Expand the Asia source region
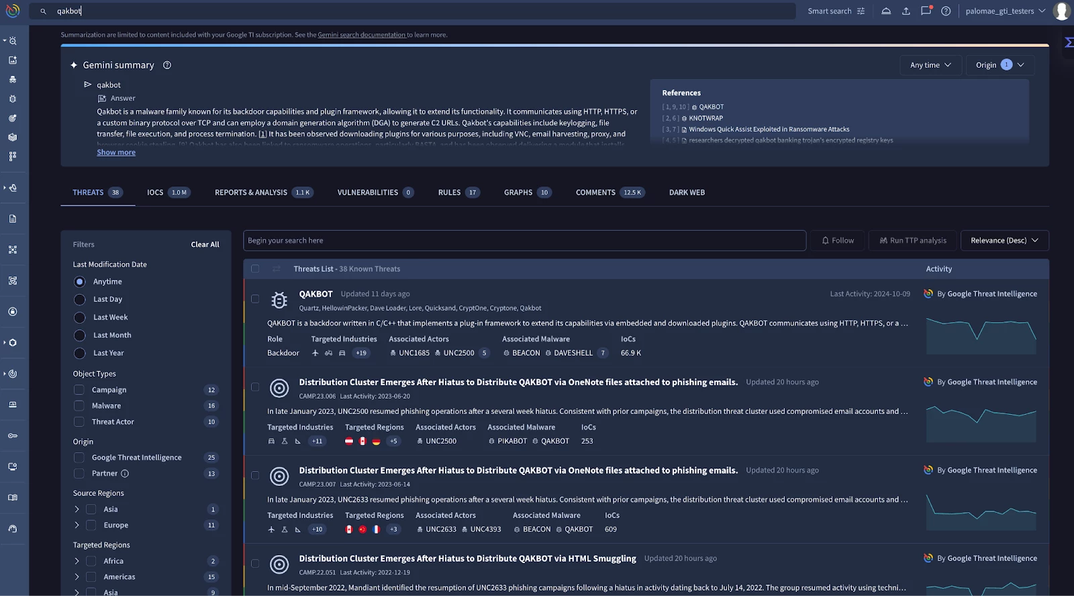 [77, 509]
